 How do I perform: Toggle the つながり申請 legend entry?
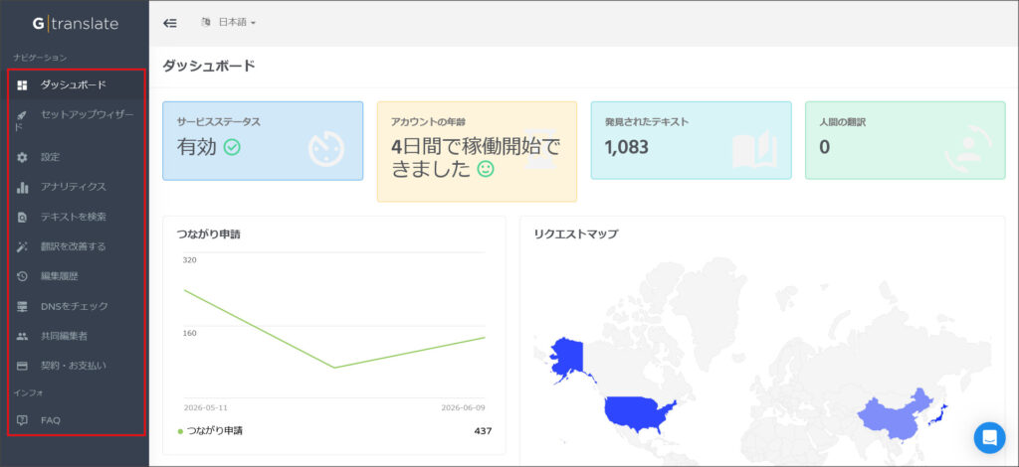(x=209, y=430)
